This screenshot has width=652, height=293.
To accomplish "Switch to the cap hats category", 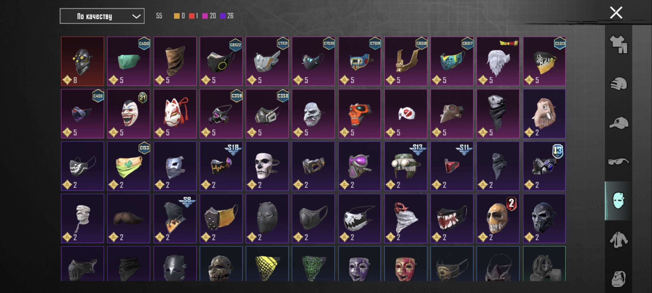I will pos(618,123).
